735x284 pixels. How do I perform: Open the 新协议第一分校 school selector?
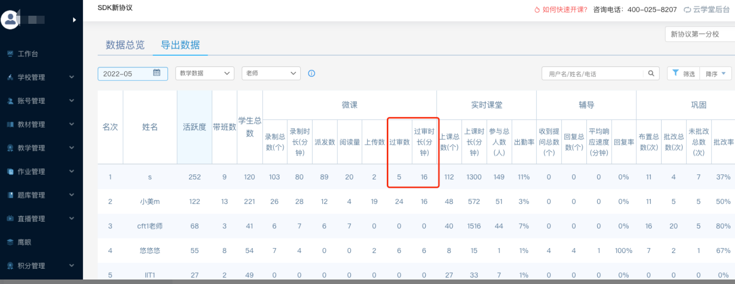point(700,34)
